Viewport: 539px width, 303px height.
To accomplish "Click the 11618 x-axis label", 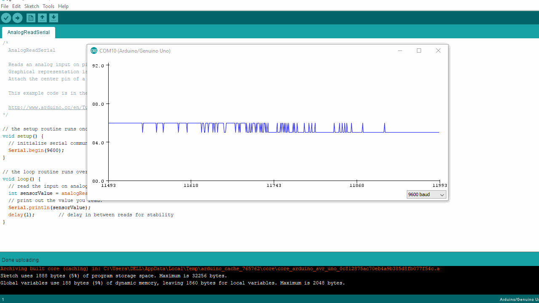I will [191, 186].
